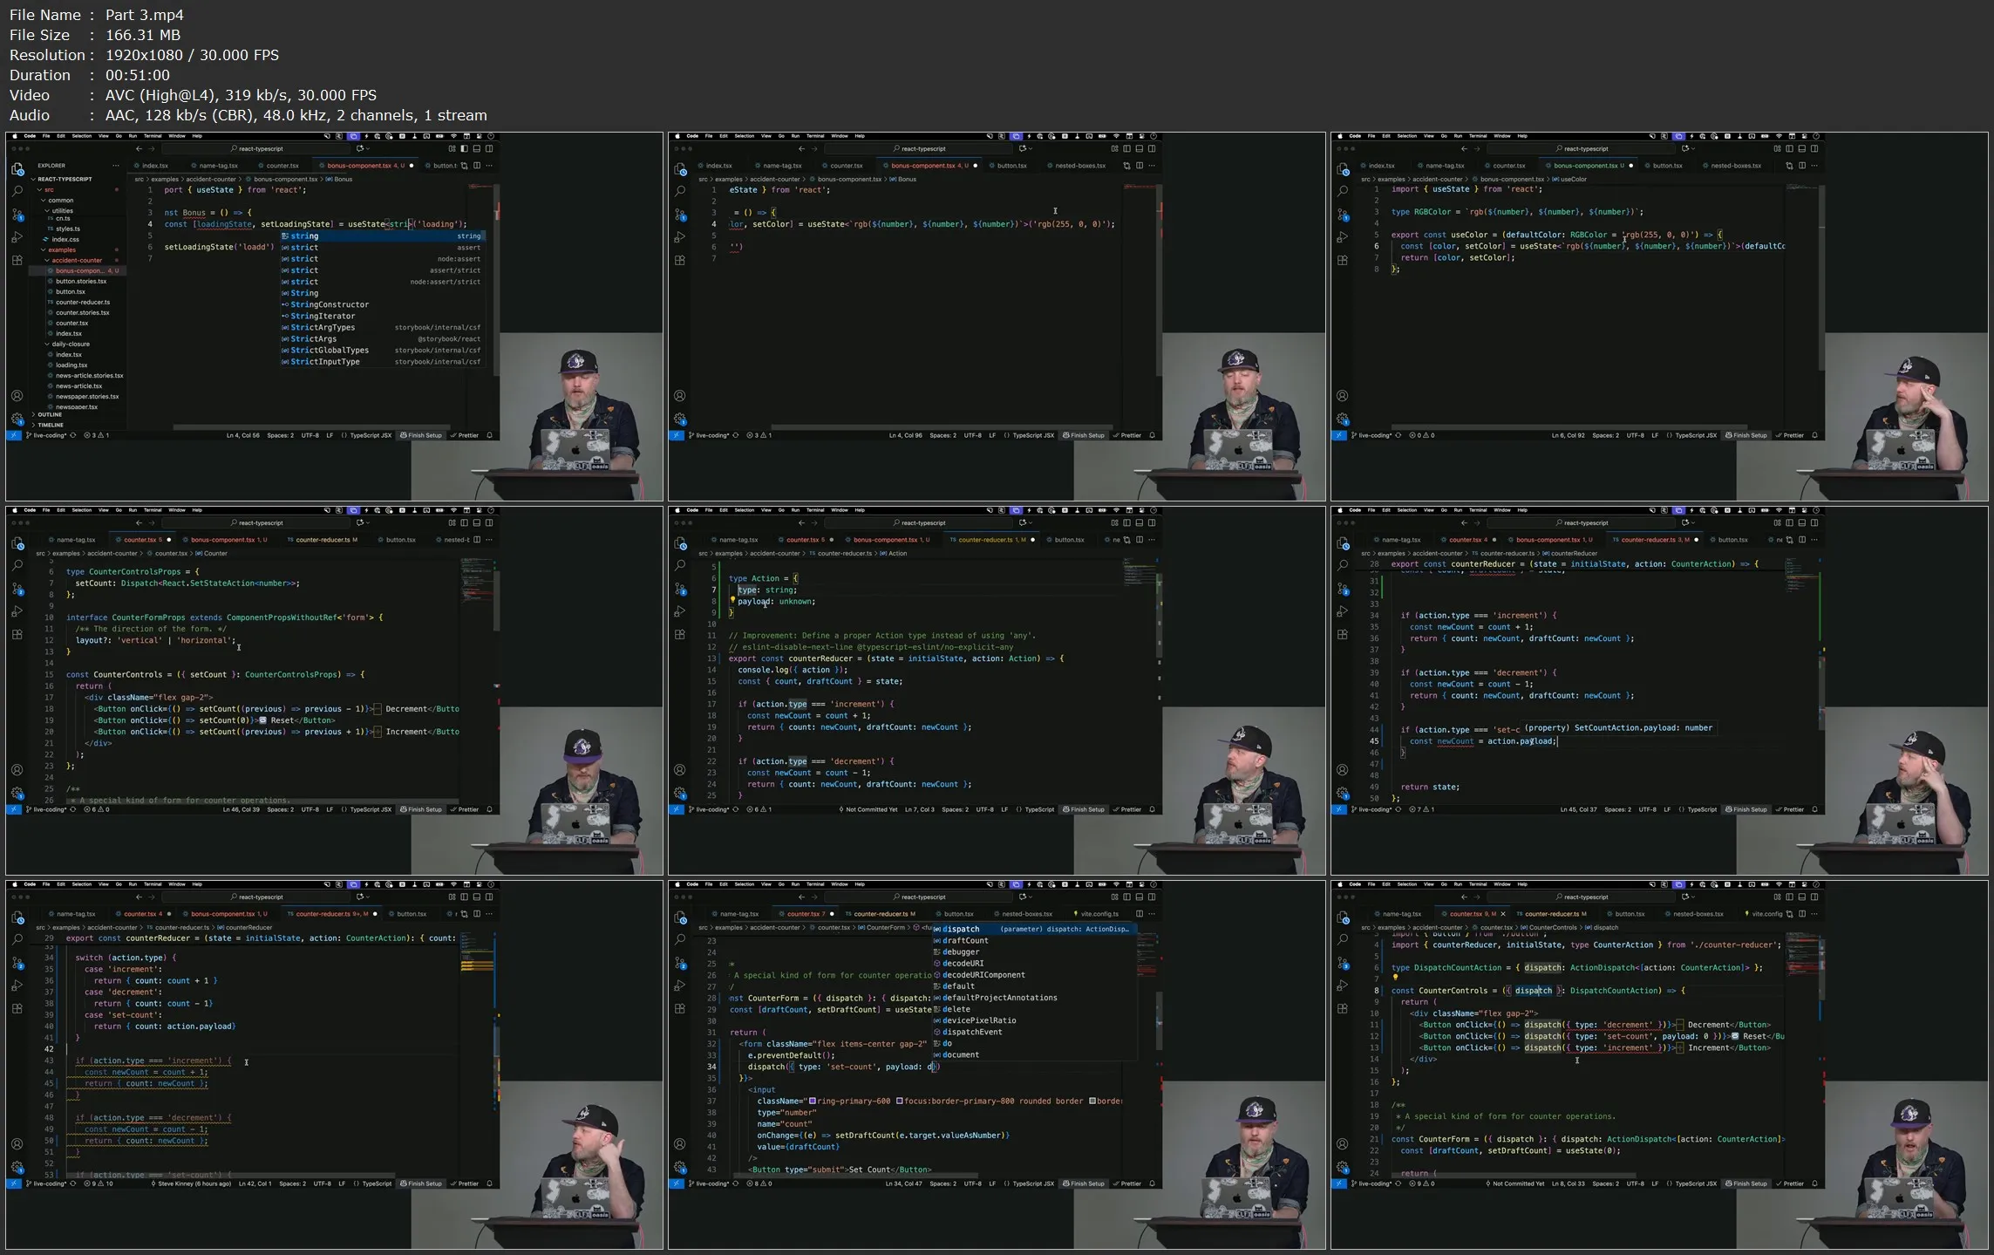Expand the OUTLINE section

49,415
